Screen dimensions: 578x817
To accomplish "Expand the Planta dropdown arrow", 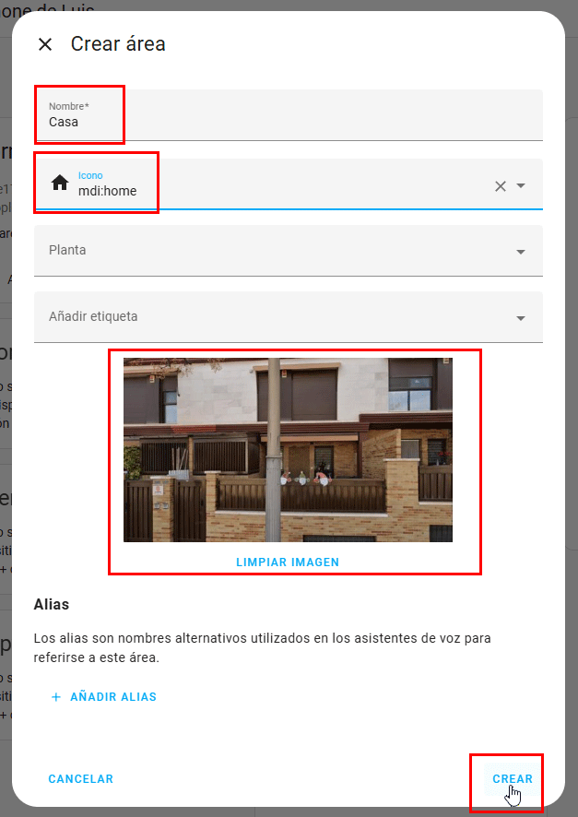I will [x=521, y=252].
